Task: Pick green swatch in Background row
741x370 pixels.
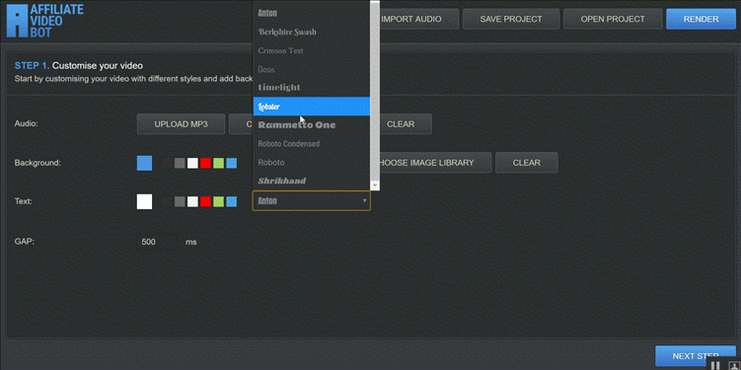Action: (218, 163)
